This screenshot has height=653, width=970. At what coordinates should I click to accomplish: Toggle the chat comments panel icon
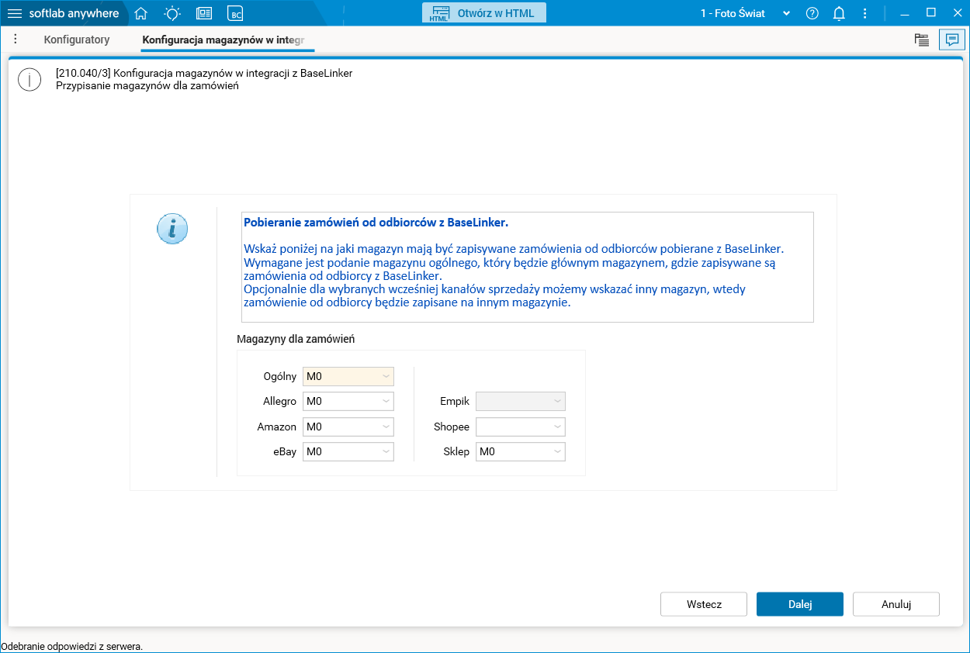(x=952, y=40)
